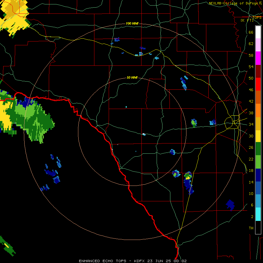Select the TOPS legend heading
This screenshot has height=263, width=263.
coord(257,18)
